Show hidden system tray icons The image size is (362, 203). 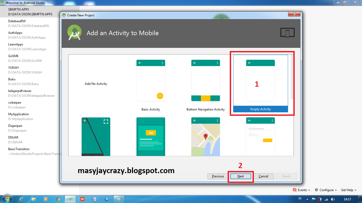coord(307,199)
